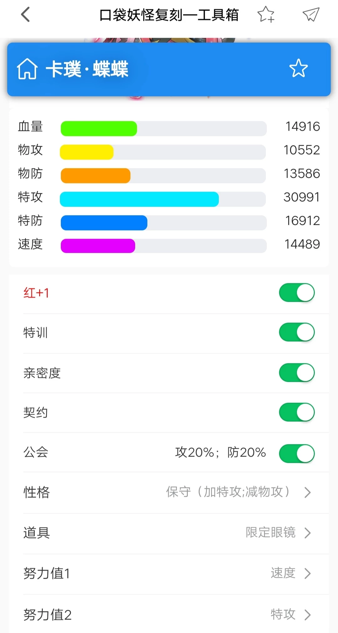Screen dimensions: 338x633
Task: Tap the home icon in blue banner
Action: 27,69
